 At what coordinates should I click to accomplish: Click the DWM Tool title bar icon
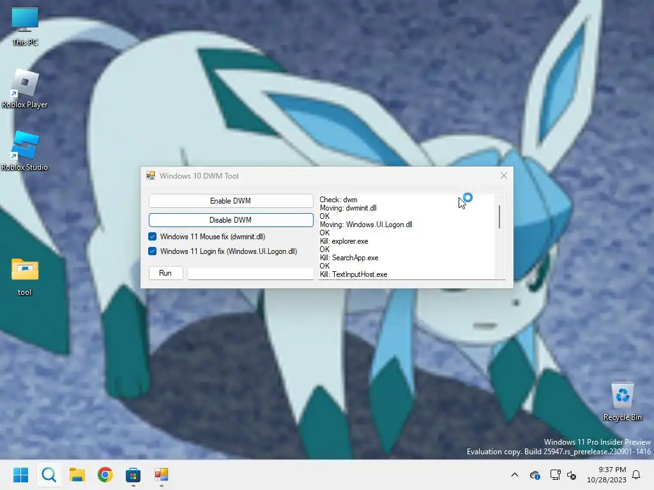click(x=151, y=176)
